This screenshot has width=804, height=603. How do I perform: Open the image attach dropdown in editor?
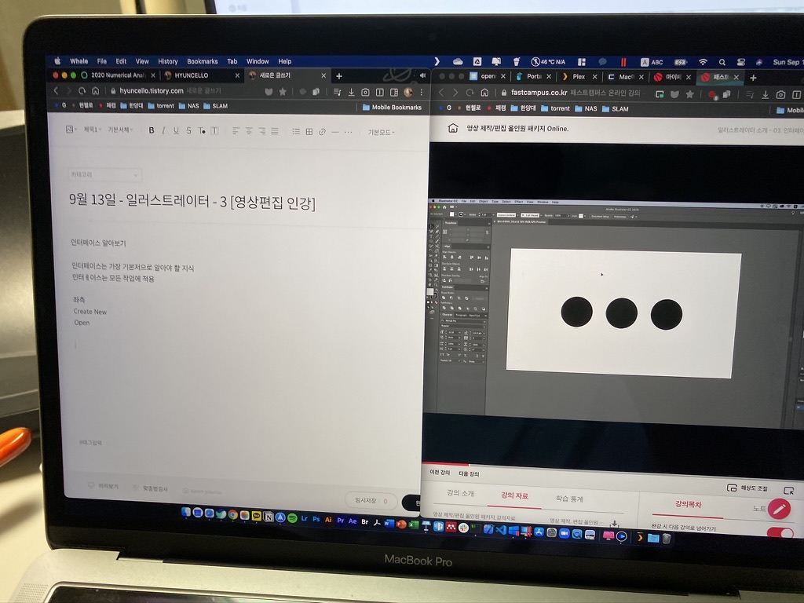coord(71,130)
